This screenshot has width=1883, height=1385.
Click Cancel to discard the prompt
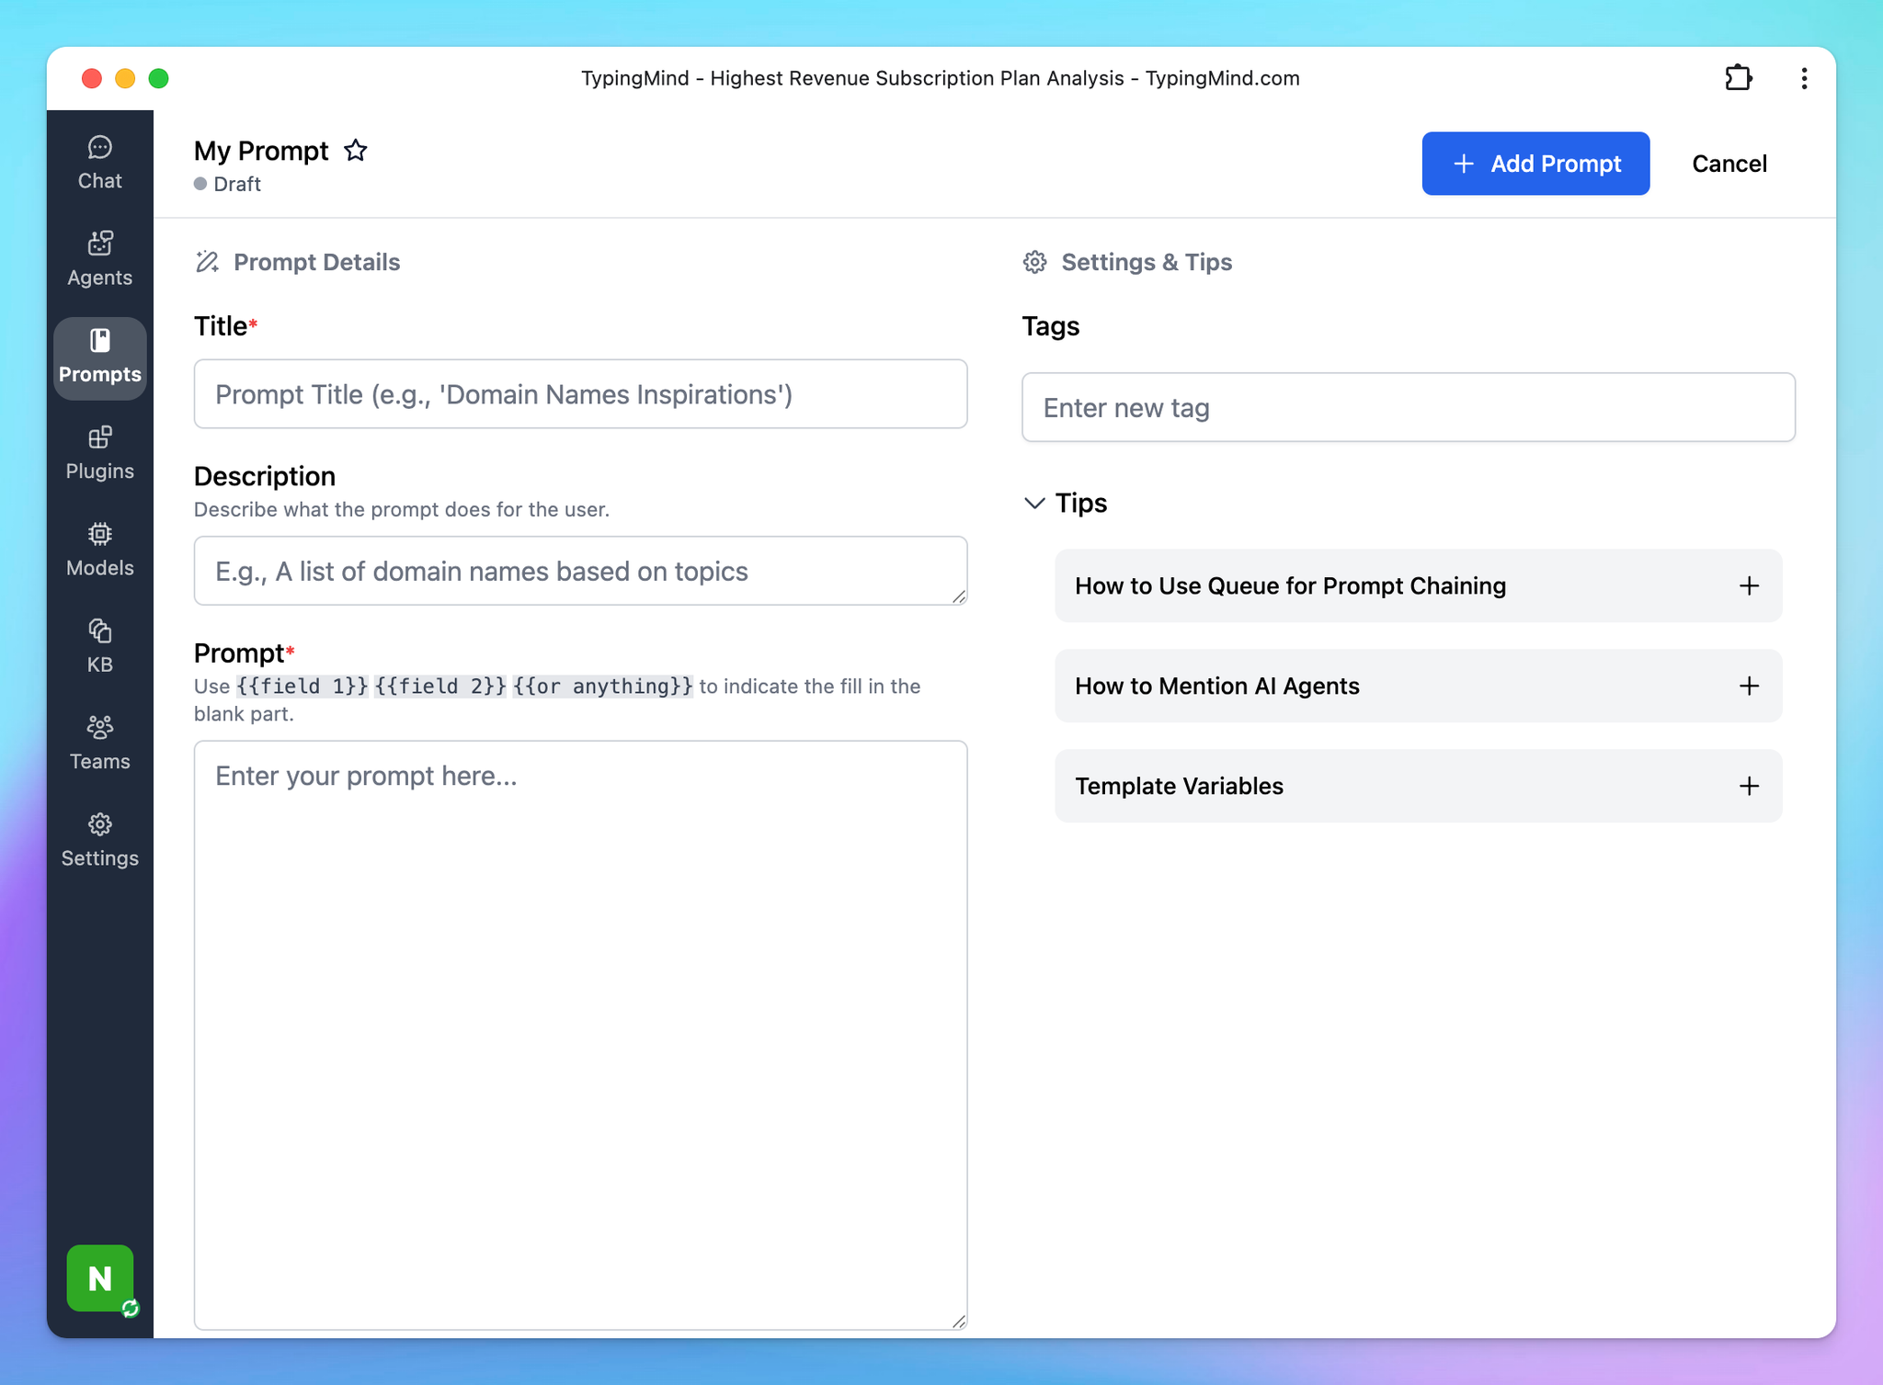click(1729, 164)
